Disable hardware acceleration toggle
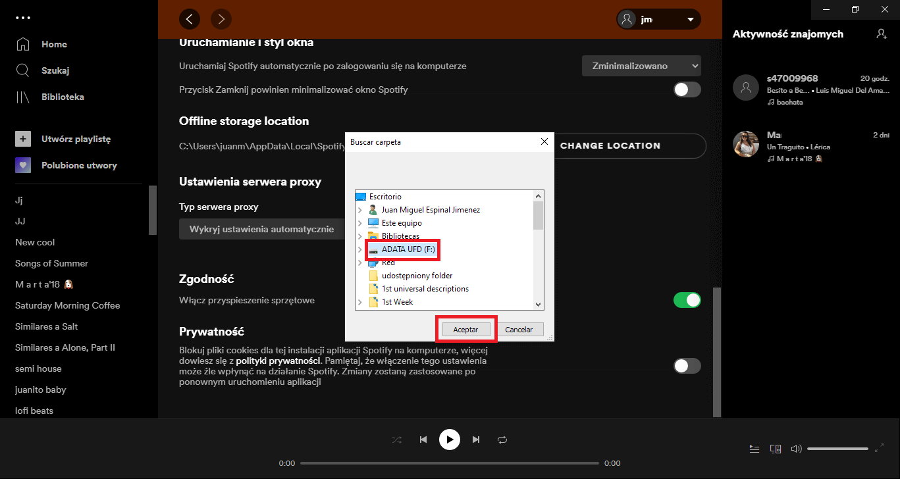This screenshot has width=900, height=479. 687,300
